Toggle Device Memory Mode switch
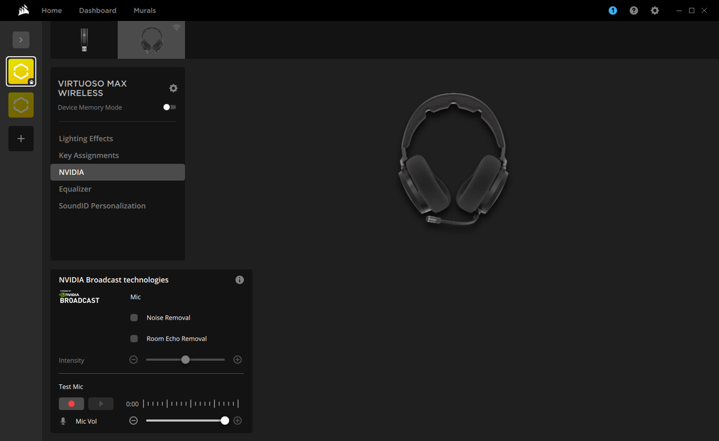This screenshot has width=719, height=441. click(x=170, y=107)
